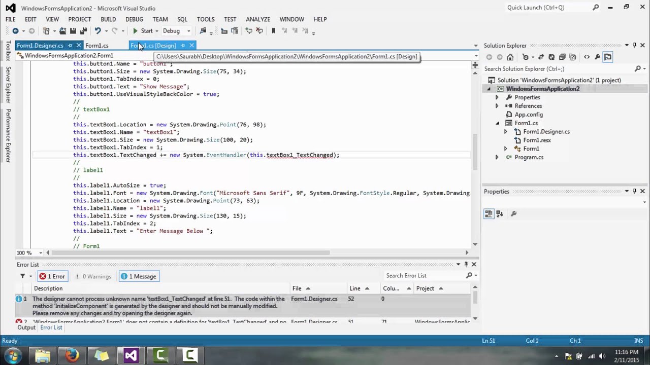Click the Error List filter funnel icon

pyautogui.click(x=22, y=276)
